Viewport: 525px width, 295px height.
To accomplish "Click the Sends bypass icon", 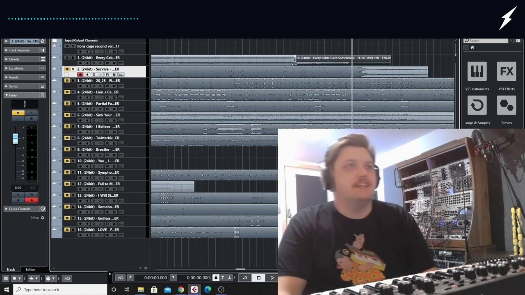I will click(x=42, y=86).
